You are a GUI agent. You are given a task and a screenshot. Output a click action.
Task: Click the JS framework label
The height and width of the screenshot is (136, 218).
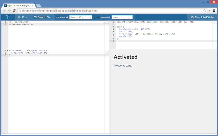(62, 17)
